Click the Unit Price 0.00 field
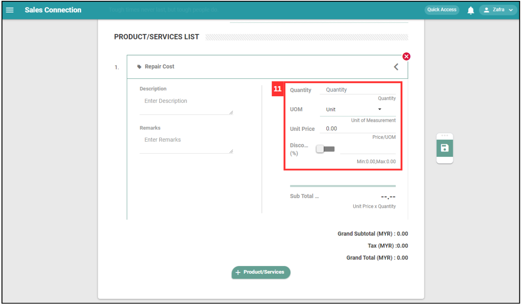The width and height of the screenshot is (521, 305). coord(358,128)
